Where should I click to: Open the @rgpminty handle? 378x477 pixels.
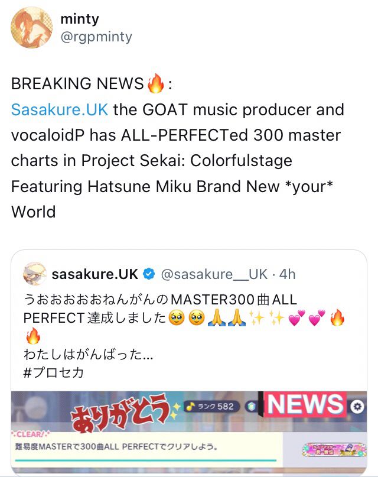tap(96, 37)
